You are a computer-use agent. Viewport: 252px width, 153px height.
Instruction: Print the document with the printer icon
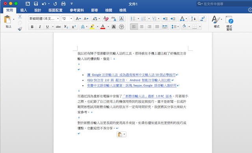(x=63, y=4)
